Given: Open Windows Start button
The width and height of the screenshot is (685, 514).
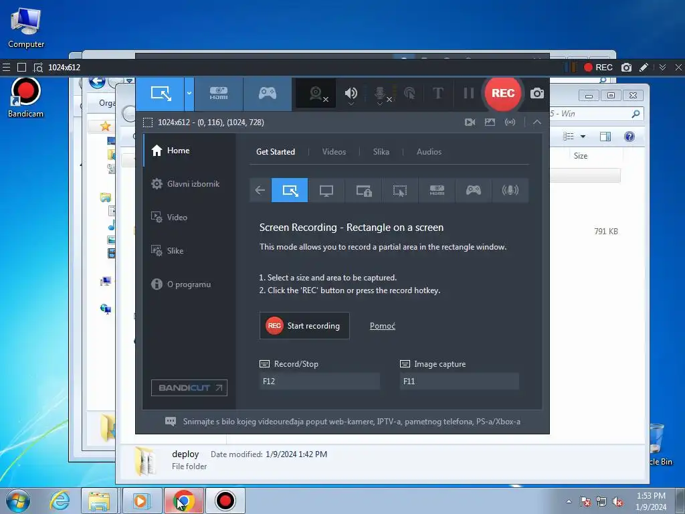Looking at the screenshot, I should coord(18,501).
